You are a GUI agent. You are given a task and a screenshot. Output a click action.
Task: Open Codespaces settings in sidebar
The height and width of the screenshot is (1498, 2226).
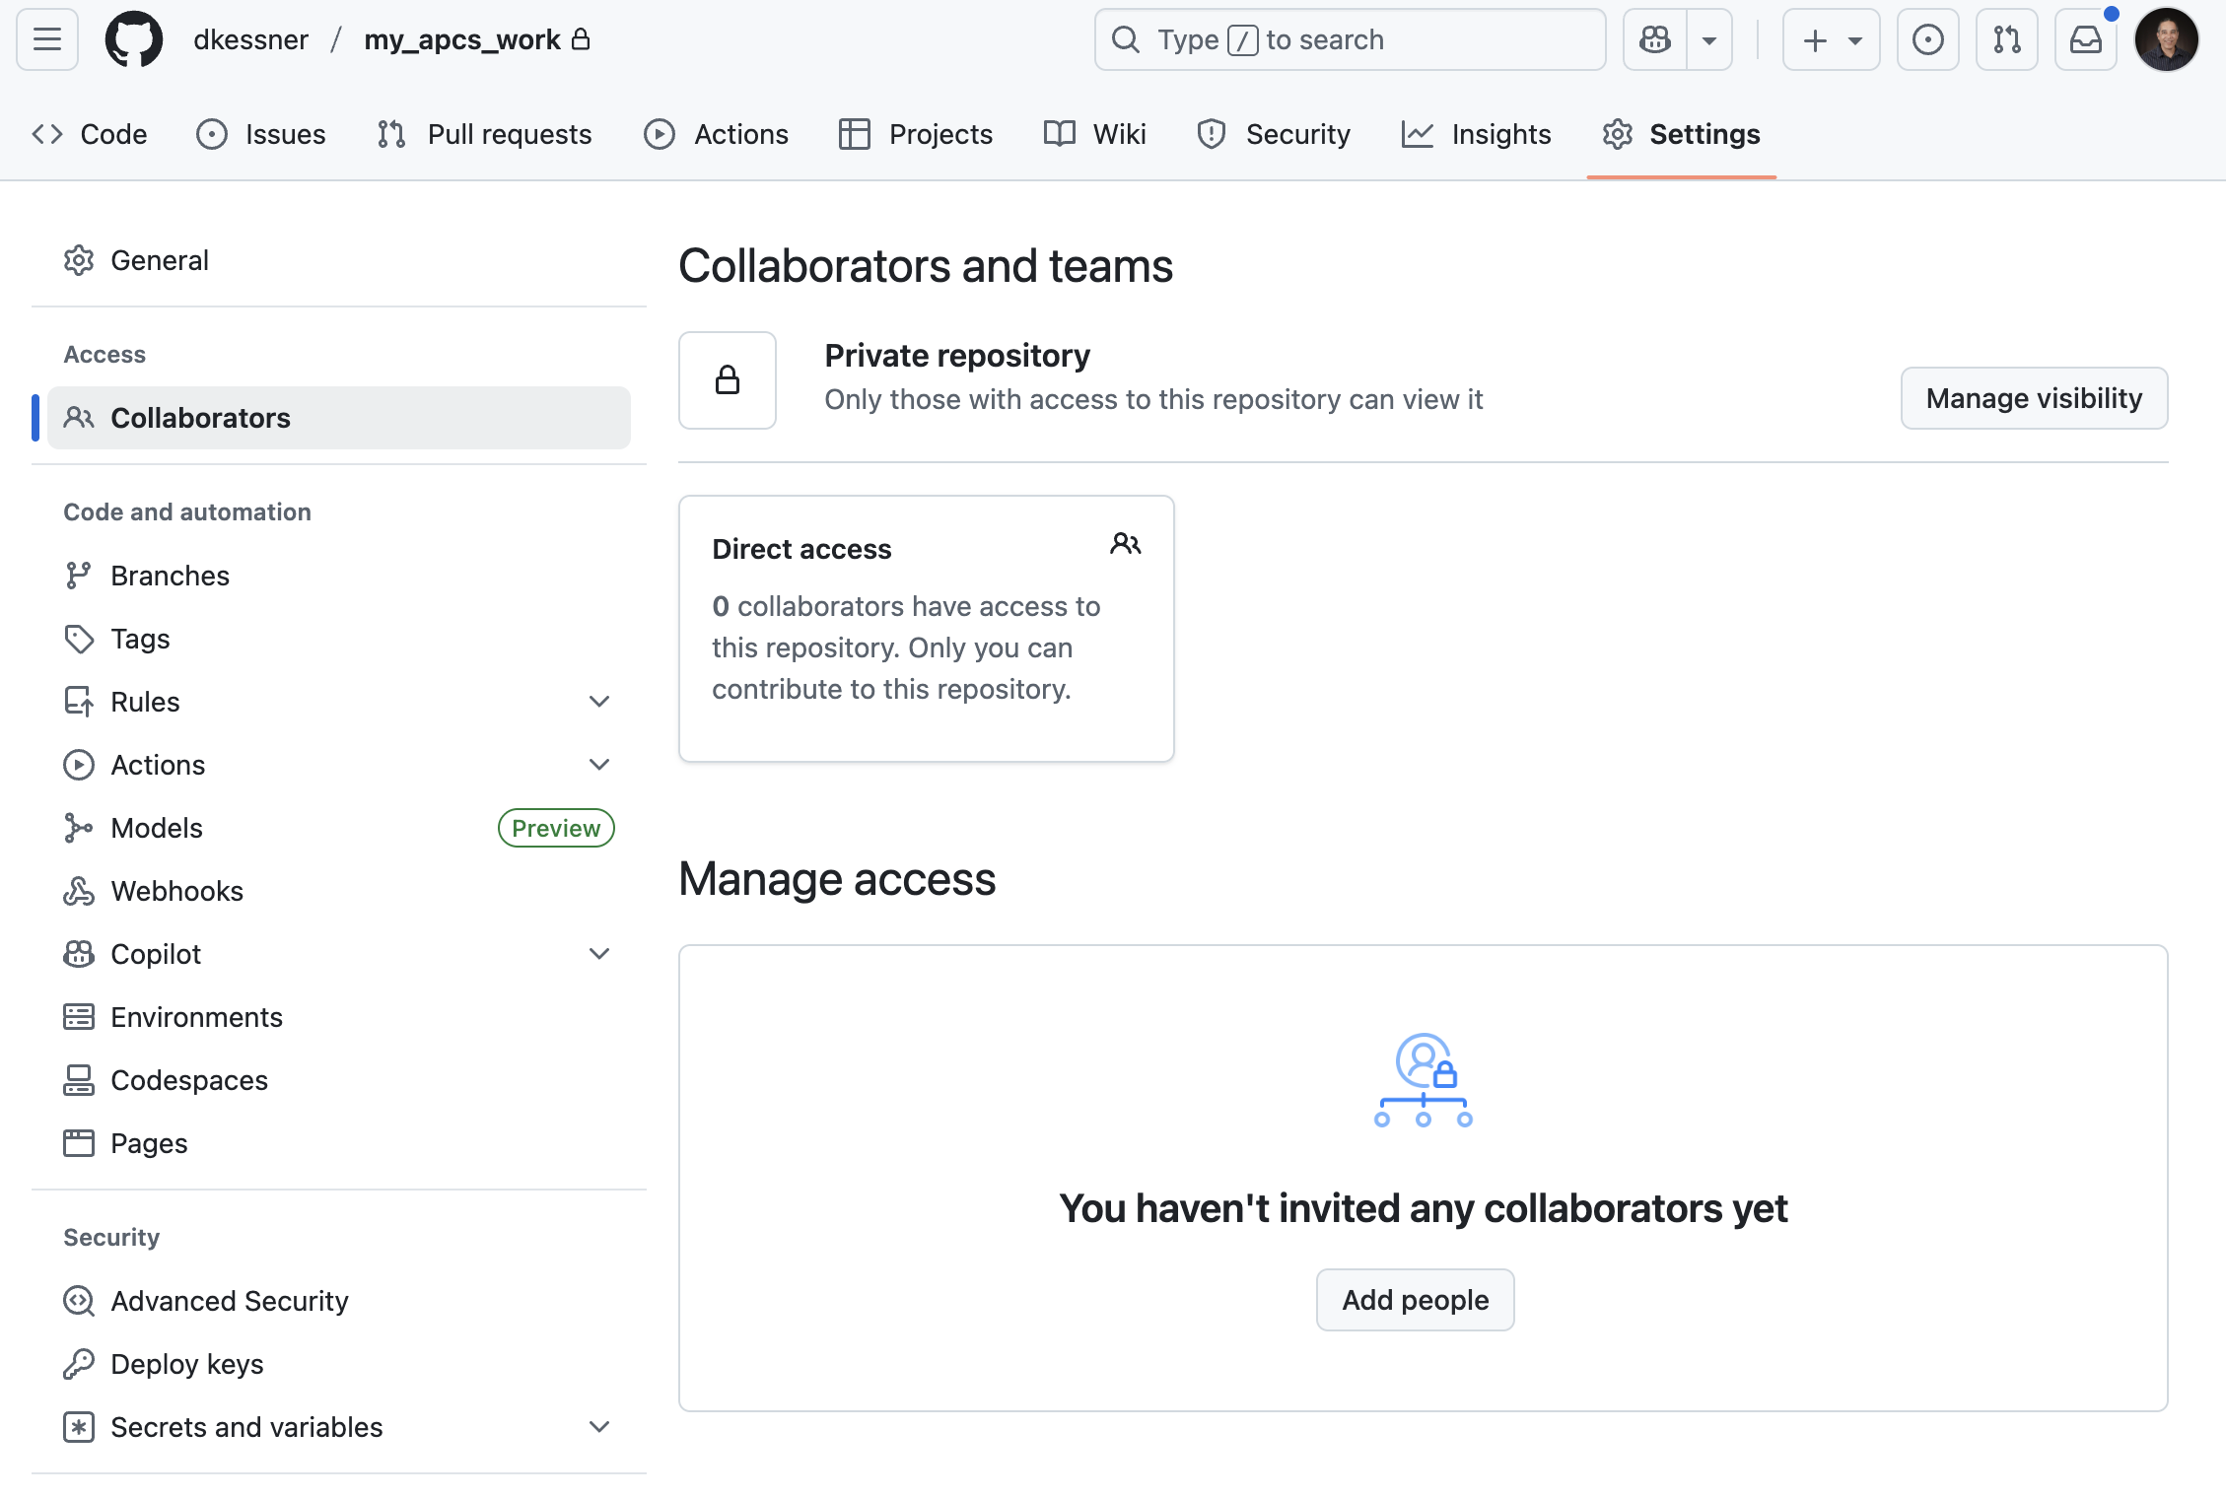339,1080
